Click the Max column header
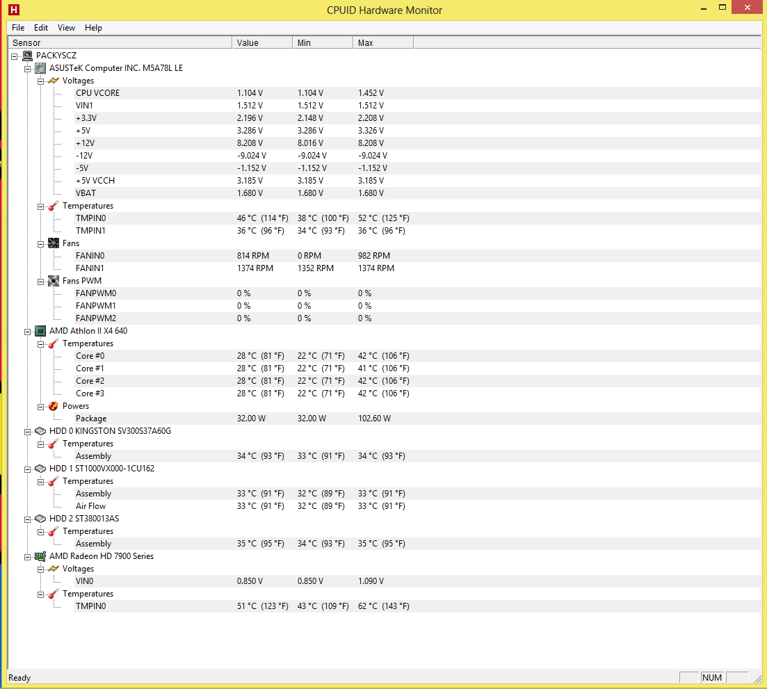This screenshot has height=689, width=767. tap(382, 43)
